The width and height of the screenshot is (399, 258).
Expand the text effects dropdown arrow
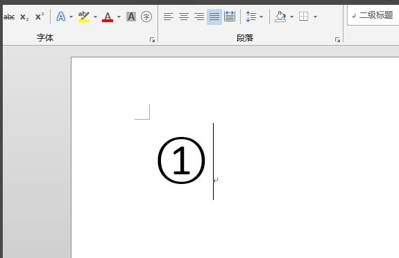tap(71, 17)
